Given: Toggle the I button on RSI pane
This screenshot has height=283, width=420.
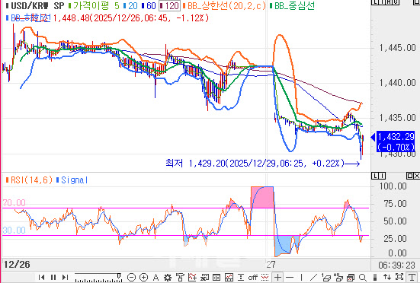Looking at the screenshot, I should pyautogui.click(x=382, y=176).
